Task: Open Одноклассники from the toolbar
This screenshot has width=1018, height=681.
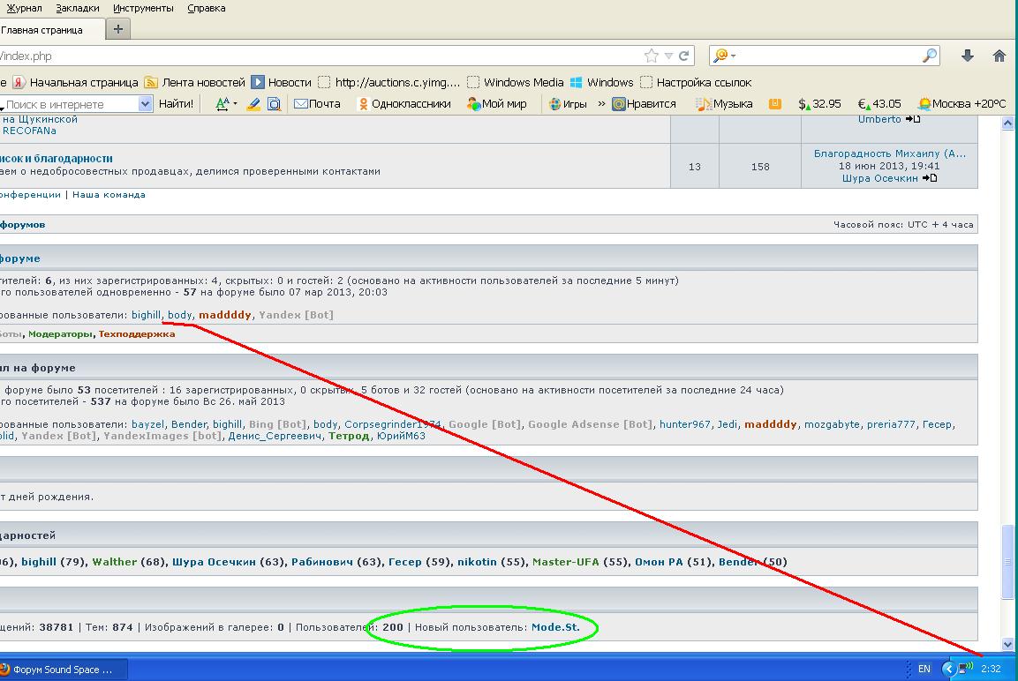Action: [404, 104]
